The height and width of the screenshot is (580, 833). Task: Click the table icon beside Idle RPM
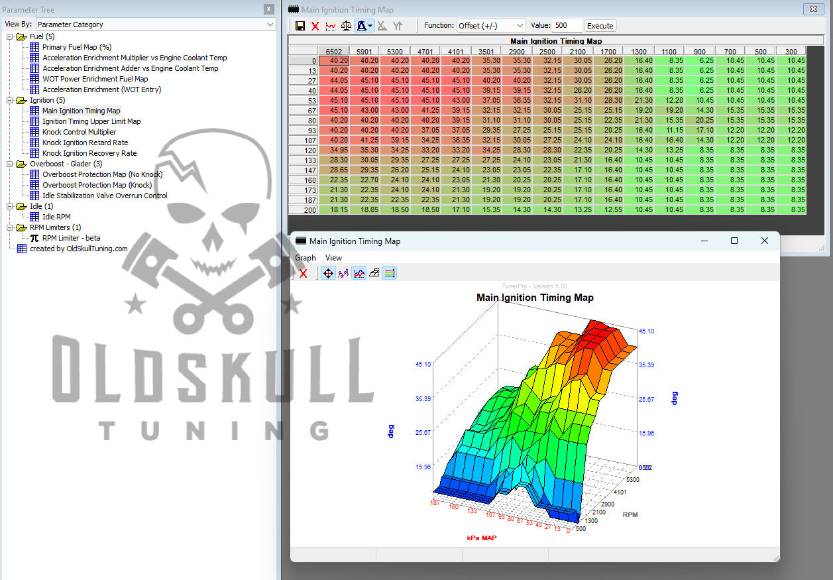click(34, 217)
